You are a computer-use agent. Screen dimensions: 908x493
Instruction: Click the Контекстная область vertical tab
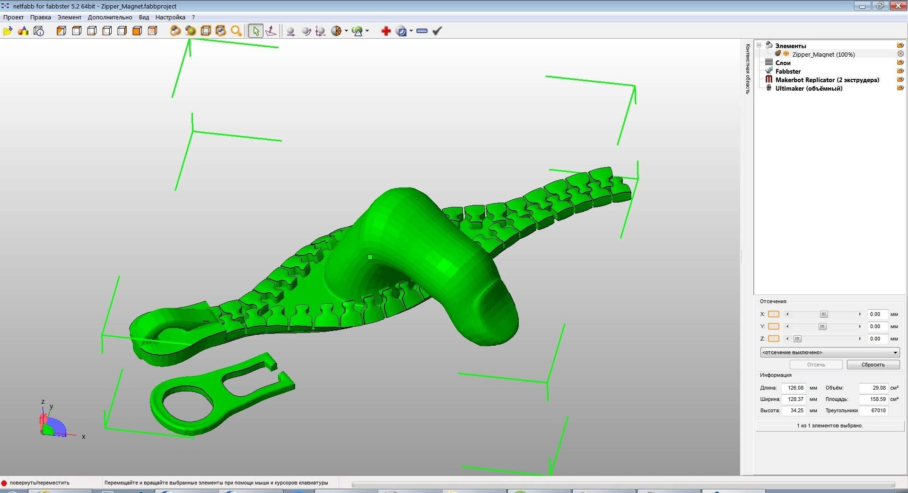(x=747, y=69)
